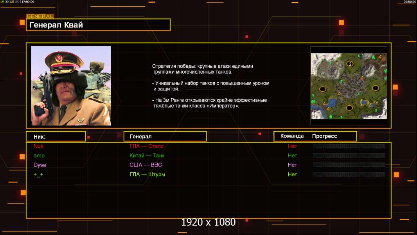Click amp's loading progress bar

click(x=349, y=155)
